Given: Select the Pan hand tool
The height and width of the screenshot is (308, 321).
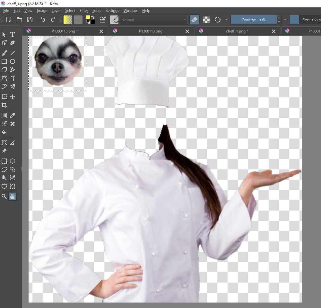Looking at the screenshot, I should (x=13, y=196).
